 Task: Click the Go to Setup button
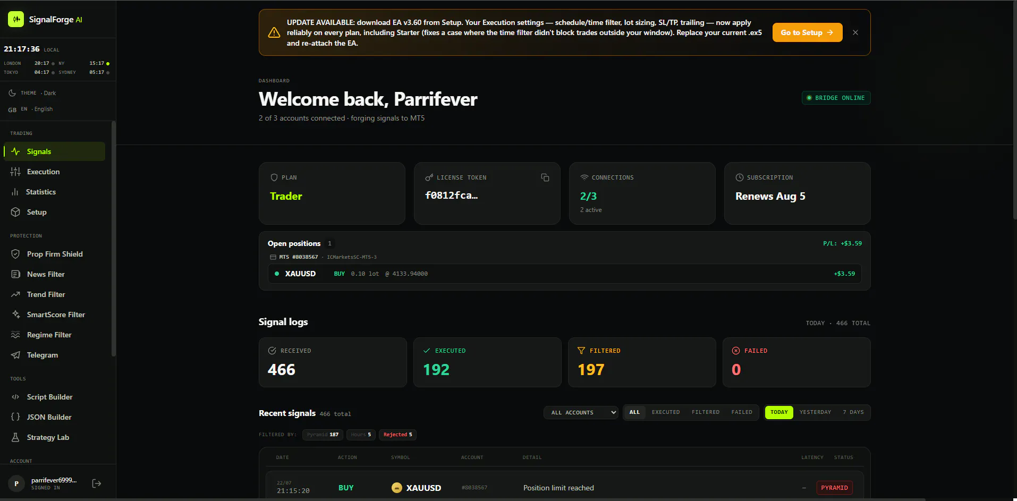[x=807, y=32]
